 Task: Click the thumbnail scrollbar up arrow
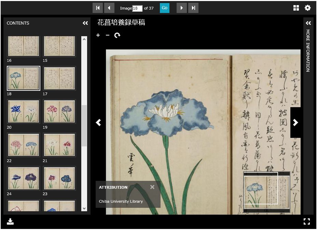[84, 39]
